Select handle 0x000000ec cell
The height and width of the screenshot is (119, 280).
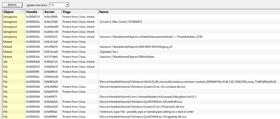[33, 77]
